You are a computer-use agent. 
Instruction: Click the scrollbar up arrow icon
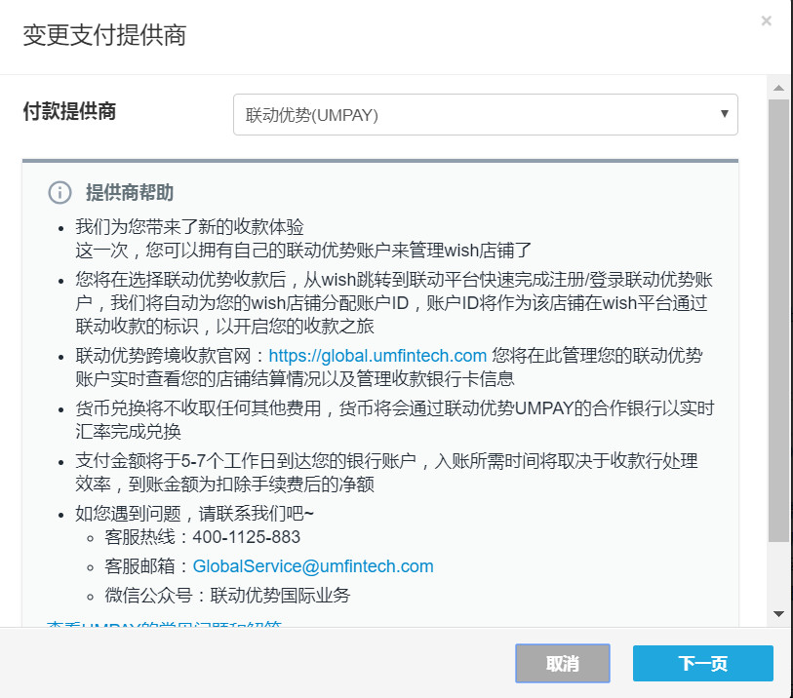[x=780, y=86]
